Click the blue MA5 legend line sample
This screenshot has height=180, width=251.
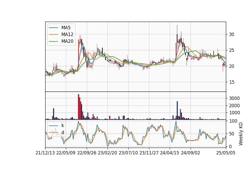click(x=53, y=28)
